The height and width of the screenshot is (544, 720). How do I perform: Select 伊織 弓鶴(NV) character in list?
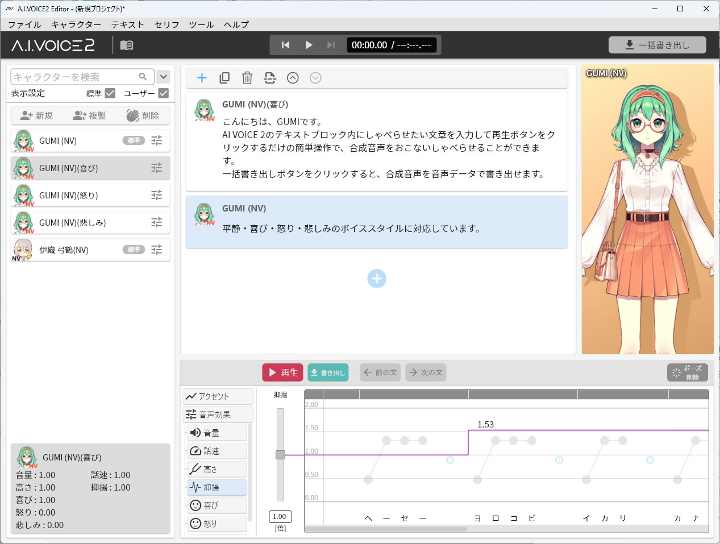(90, 250)
